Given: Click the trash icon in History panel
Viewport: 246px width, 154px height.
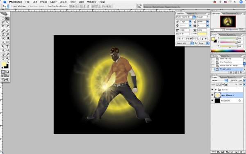Looking at the screenshot, I should click(x=241, y=72).
